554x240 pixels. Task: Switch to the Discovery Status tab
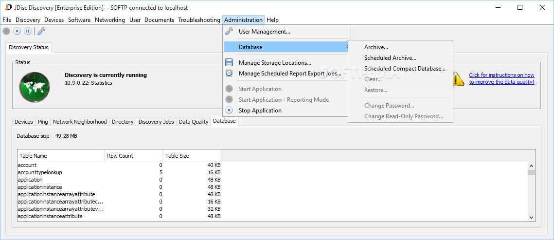(x=29, y=47)
